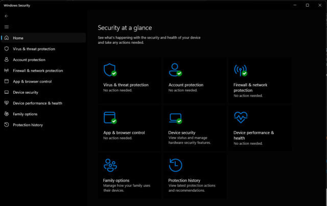Click 'No action needed.' under App & browser control

coord(118,138)
